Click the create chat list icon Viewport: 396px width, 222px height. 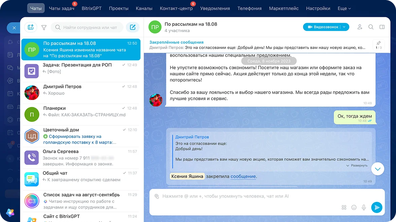(31, 27)
